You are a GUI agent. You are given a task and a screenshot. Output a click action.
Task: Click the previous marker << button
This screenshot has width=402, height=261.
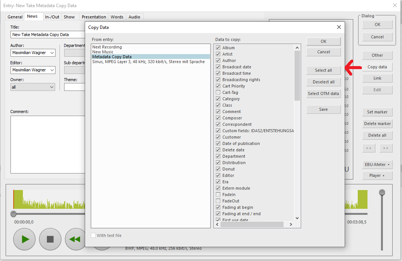point(369,148)
